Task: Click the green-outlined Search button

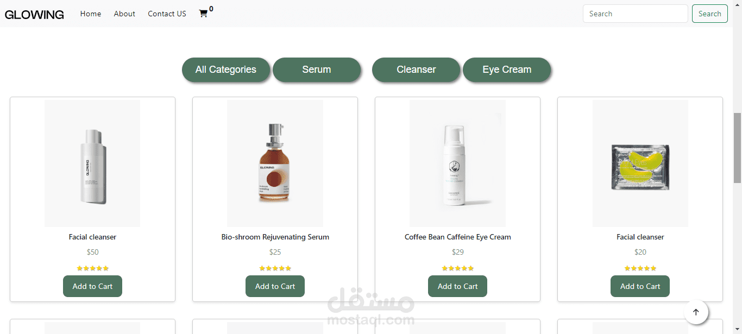Action: click(x=709, y=14)
